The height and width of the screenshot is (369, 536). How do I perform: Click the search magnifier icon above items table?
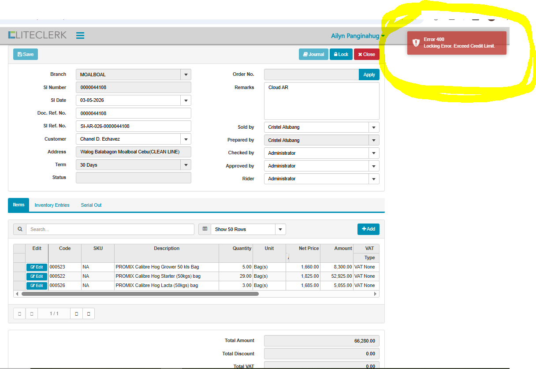pyautogui.click(x=20, y=229)
